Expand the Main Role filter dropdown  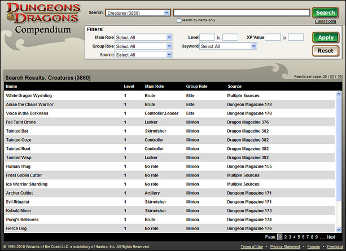(x=143, y=37)
